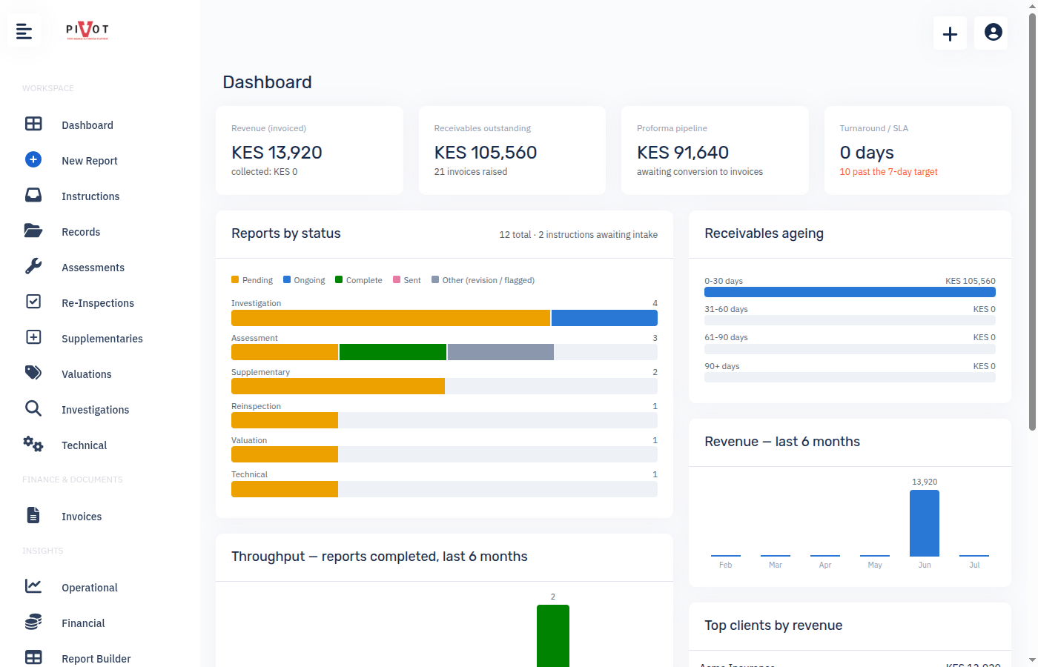Click the Proforma pipeline card
Screen dimensions: 1038x667
coord(715,150)
